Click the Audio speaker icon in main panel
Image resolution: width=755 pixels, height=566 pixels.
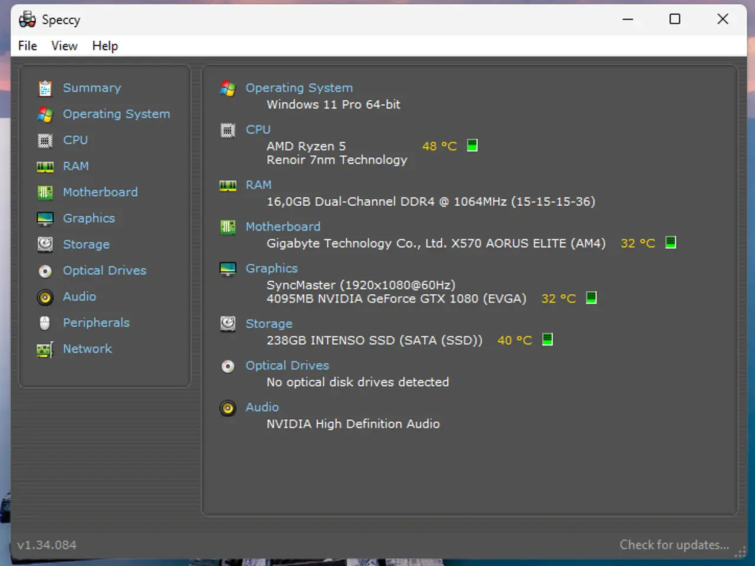coord(228,408)
